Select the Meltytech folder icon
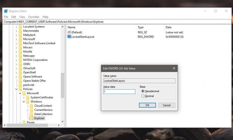The height and width of the screenshot is (140, 233). point(20,35)
